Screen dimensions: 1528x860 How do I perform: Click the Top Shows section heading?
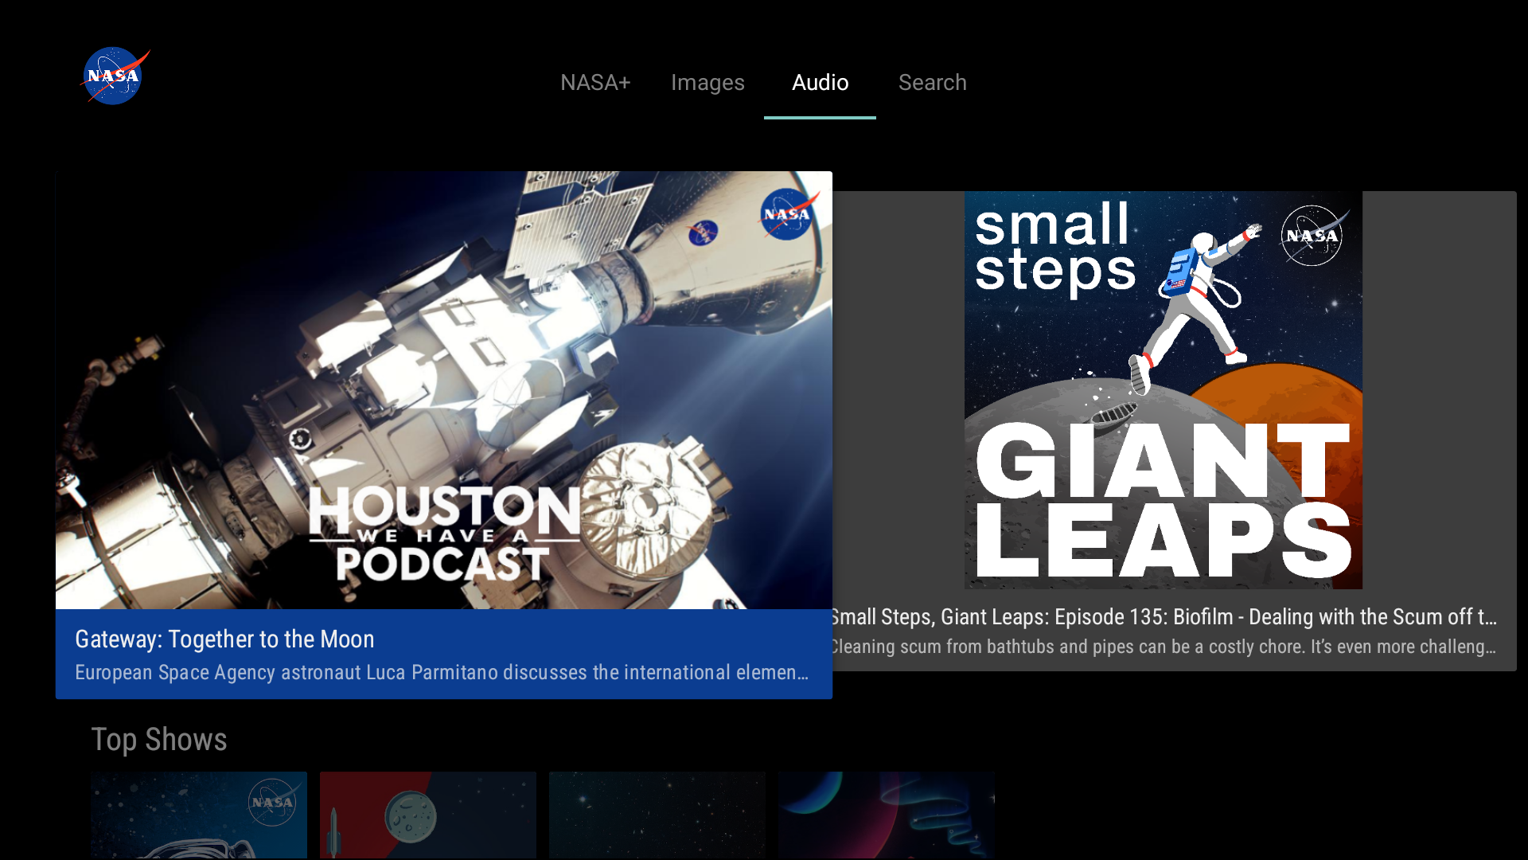[x=159, y=740]
